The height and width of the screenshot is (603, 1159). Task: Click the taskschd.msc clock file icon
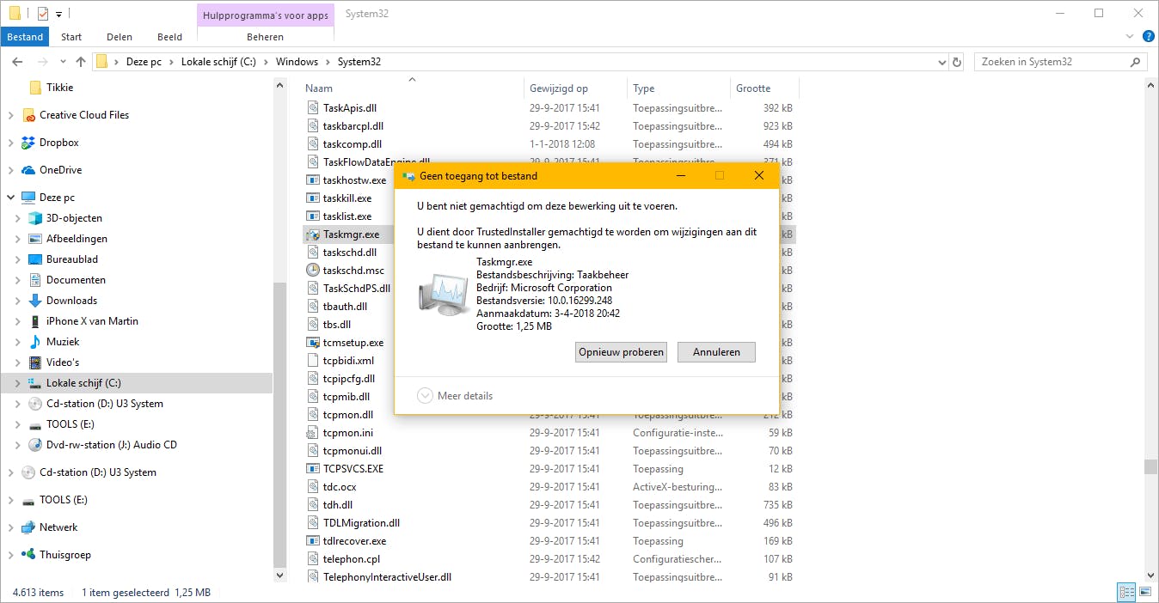pyautogui.click(x=313, y=270)
